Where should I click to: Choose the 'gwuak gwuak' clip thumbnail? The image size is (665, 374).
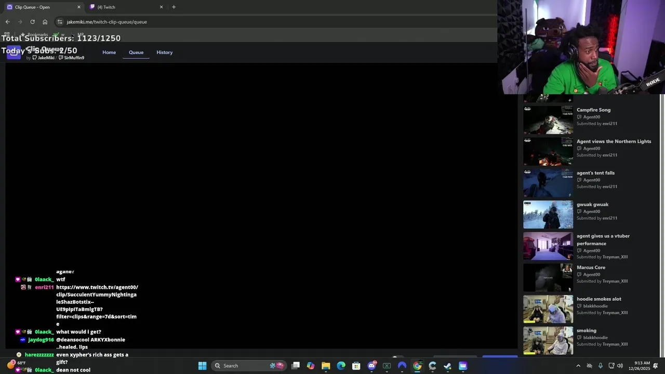tap(548, 215)
